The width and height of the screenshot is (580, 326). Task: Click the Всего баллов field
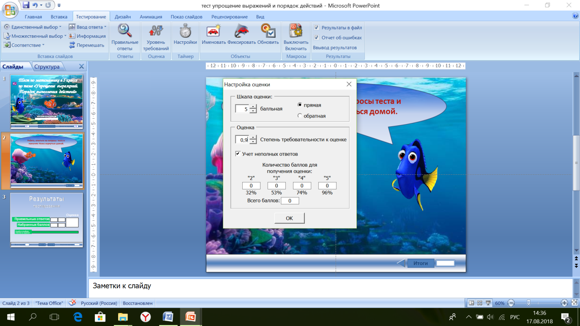point(290,201)
